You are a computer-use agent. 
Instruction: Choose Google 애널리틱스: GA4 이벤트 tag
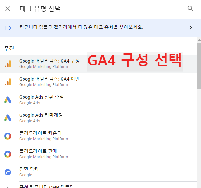point(98,82)
